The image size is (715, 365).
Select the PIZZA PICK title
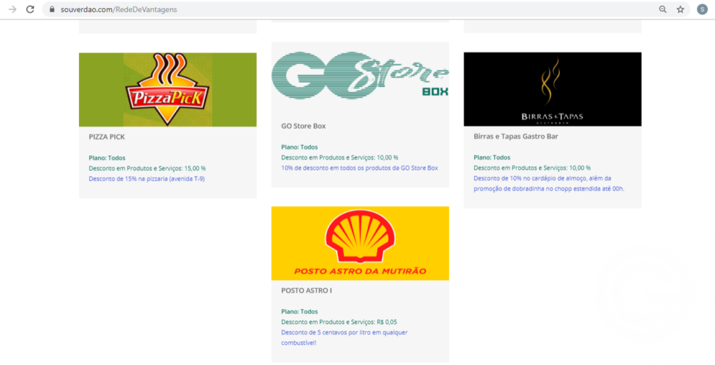107,137
